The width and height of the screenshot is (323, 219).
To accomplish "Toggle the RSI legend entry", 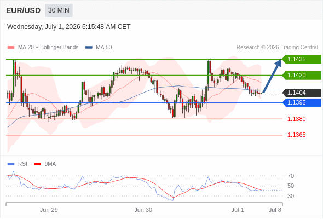I will (x=18, y=164).
